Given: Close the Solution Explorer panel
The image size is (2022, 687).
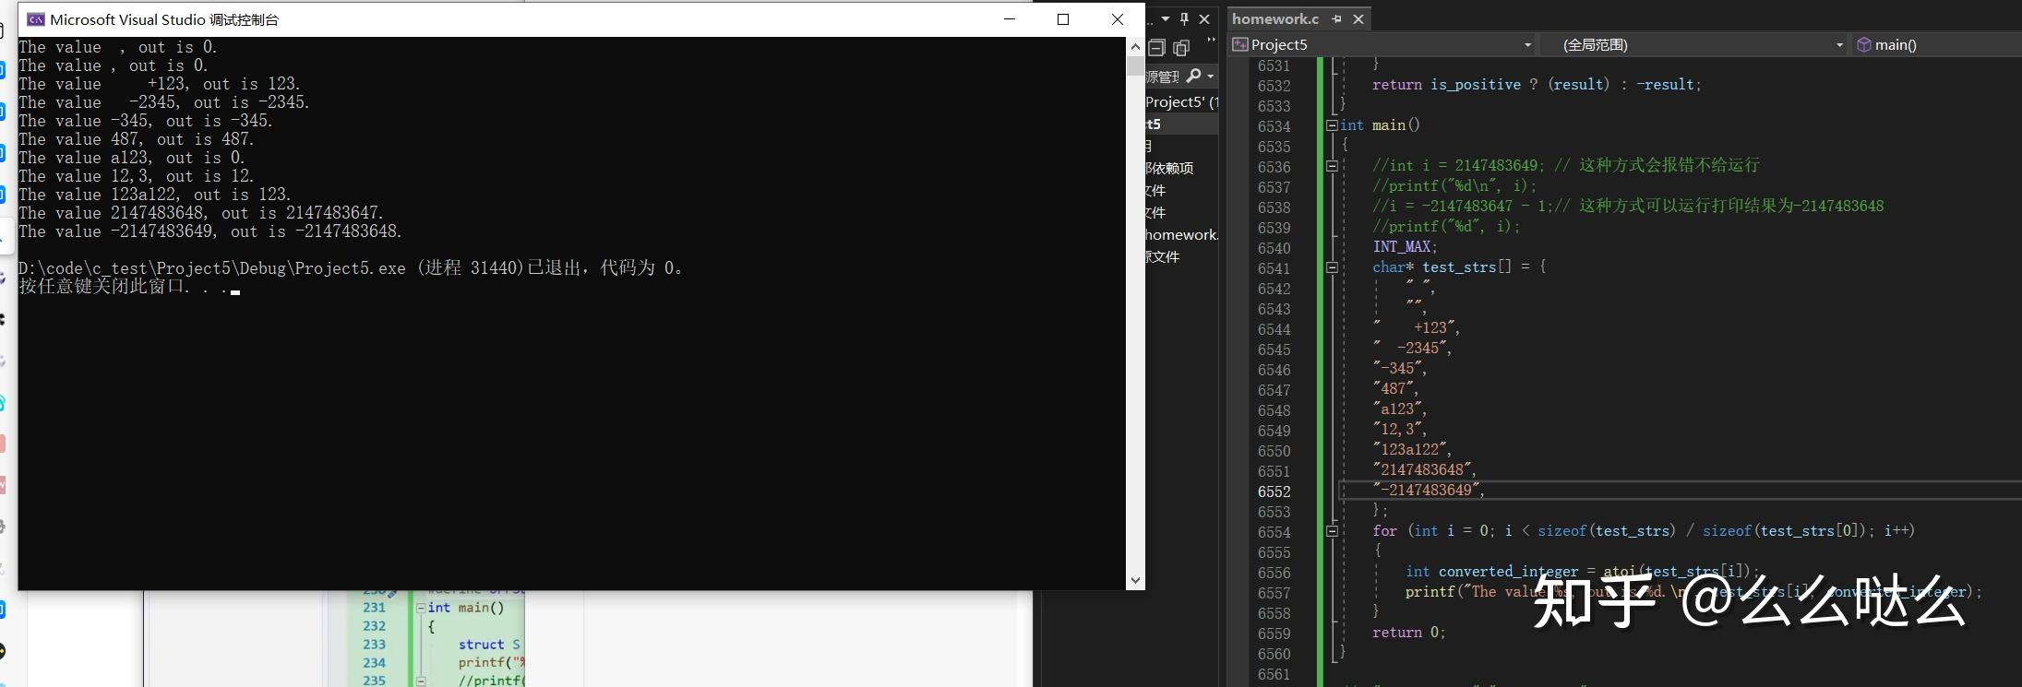Looking at the screenshot, I should 1204,18.
